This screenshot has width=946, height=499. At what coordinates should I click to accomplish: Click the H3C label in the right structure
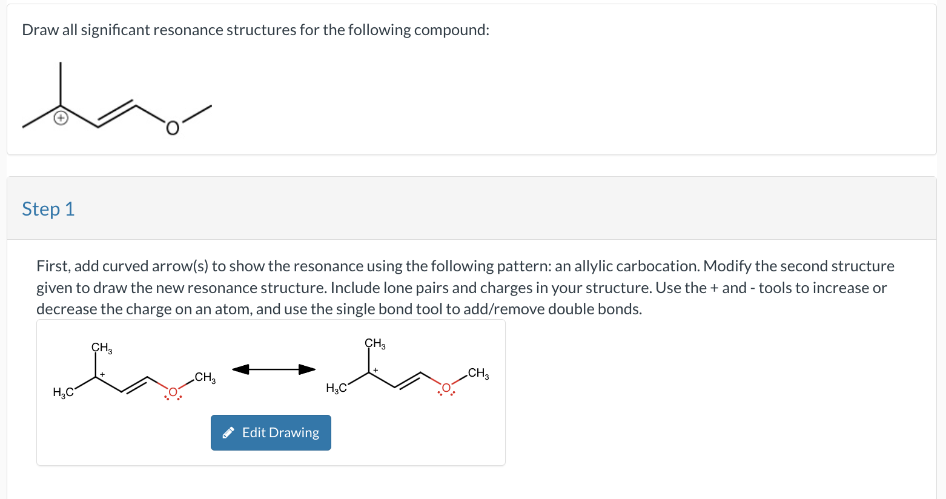pyautogui.click(x=336, y=386)
